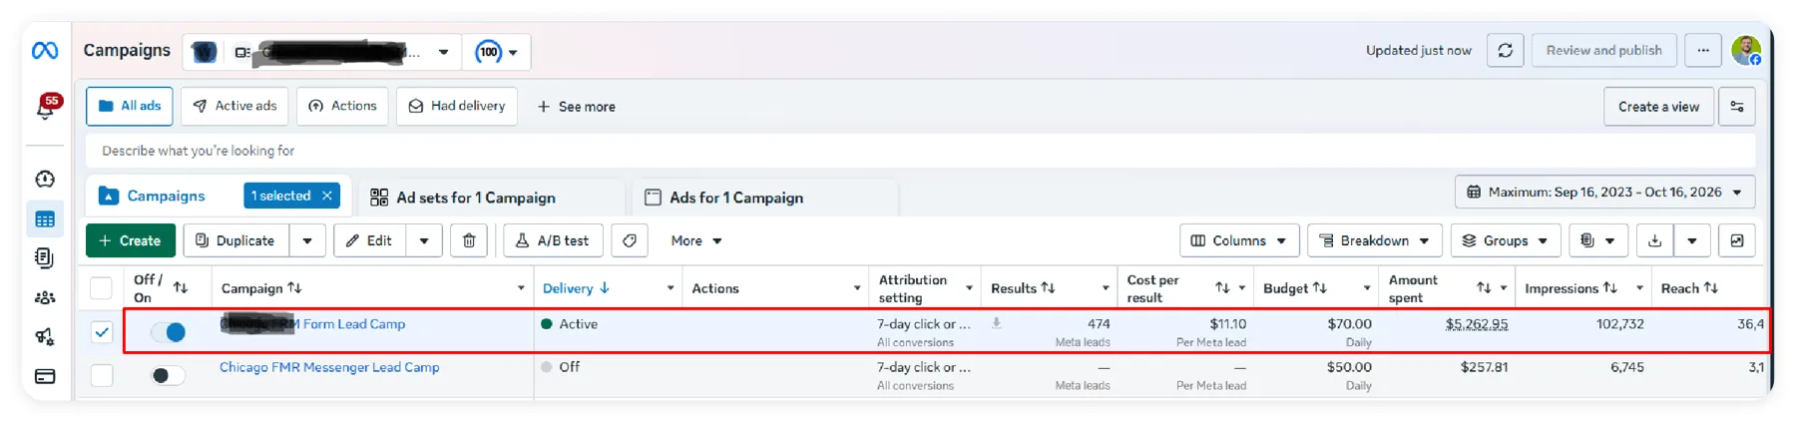This screenshot has width=1796, height=425.
Task: Sort Cost per result column arrows
Action: 1222,287
